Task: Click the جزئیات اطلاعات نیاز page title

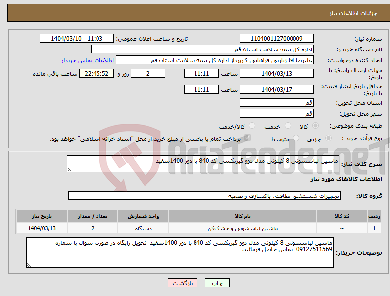Action: pyautogui.click(x=353, y=13)
